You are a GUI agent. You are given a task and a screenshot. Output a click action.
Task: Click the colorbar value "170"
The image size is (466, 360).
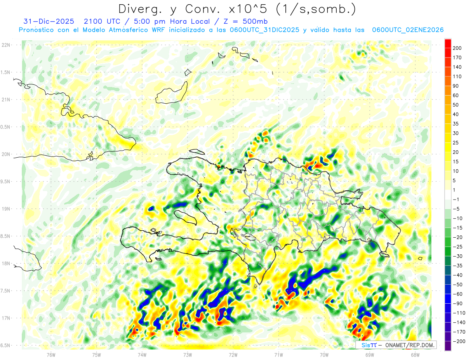coord(457,57)
